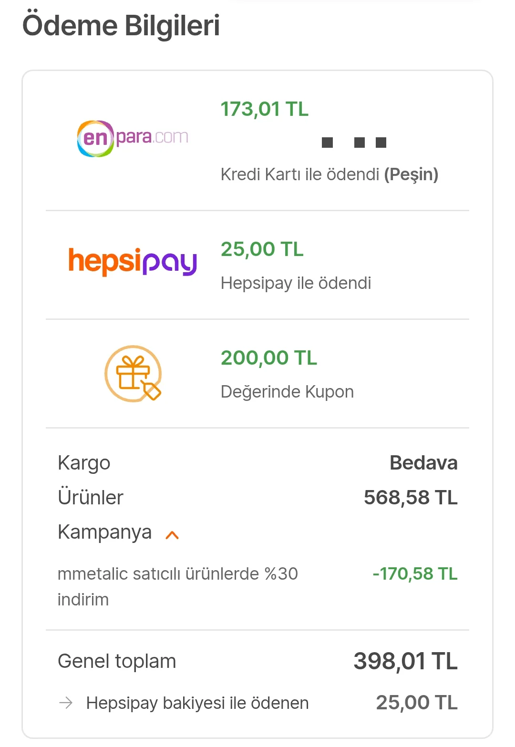Tap the 25,00 TL Hepsipay amount
515x747 pixels.
[x=262, y=249]
